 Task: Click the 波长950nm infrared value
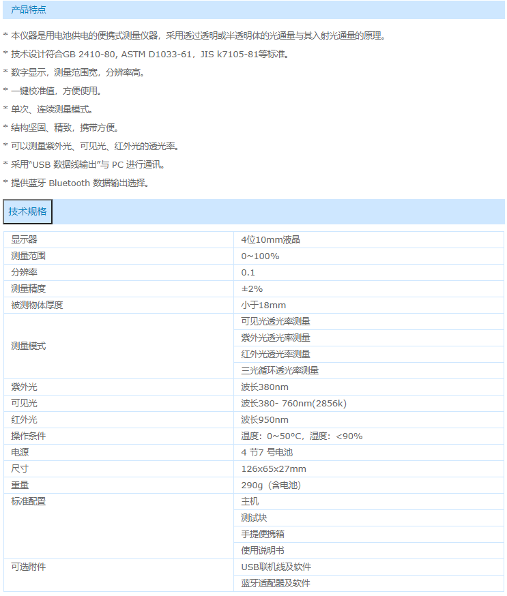(265, 419)
